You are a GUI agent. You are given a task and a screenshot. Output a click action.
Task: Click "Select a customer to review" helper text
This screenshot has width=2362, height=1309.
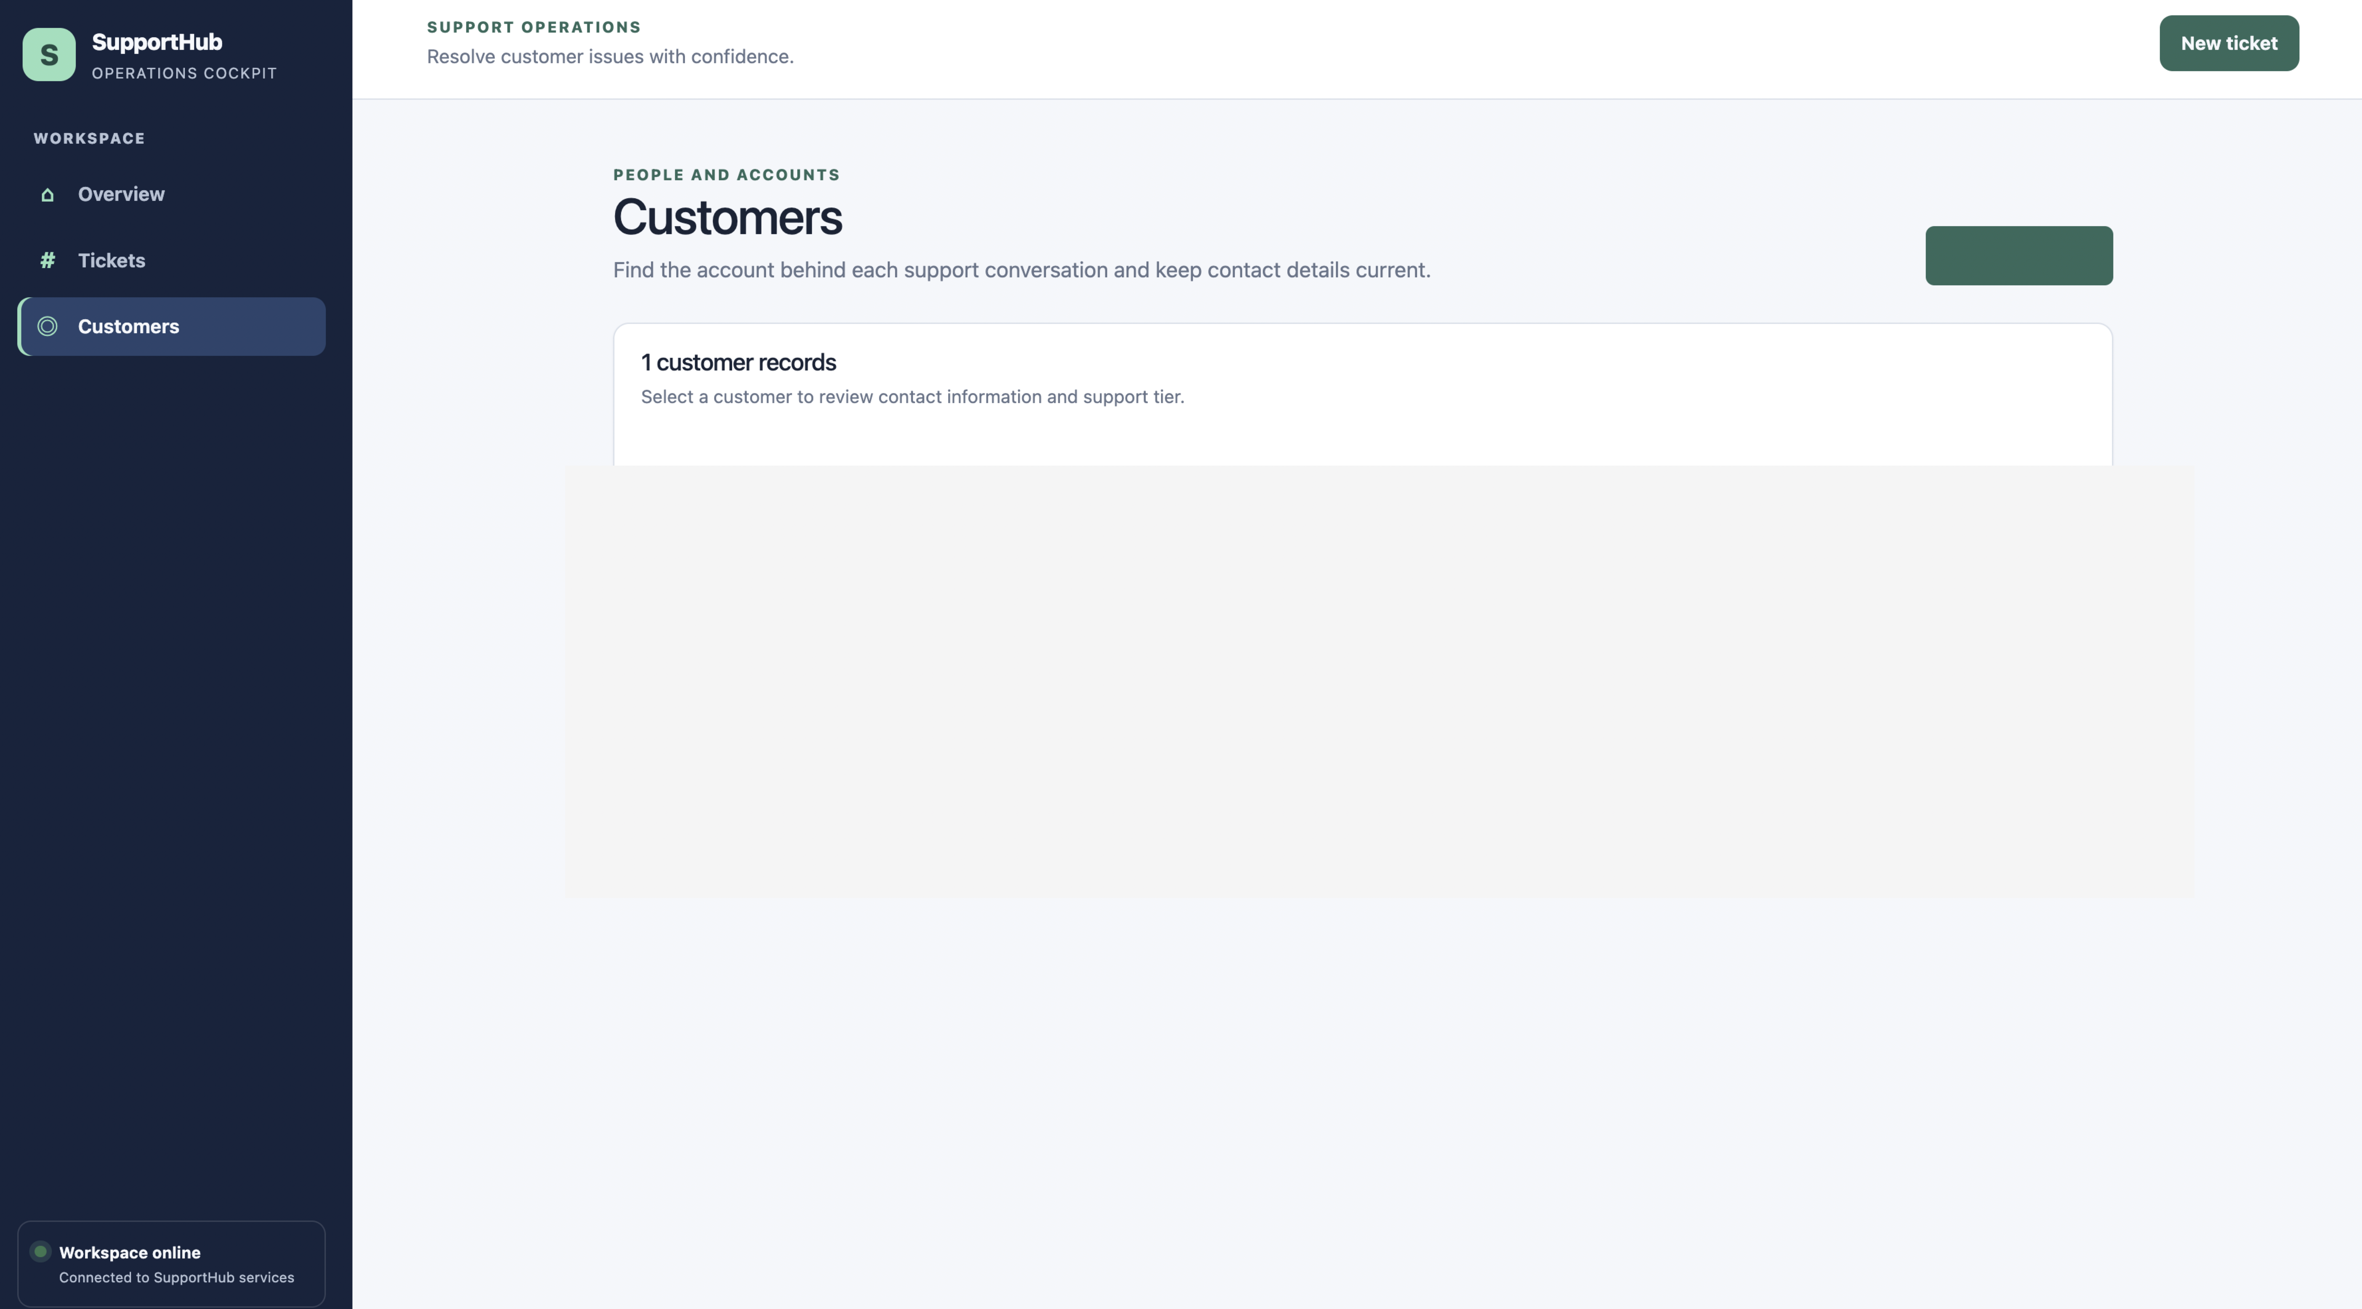click(x=912, y=396)
